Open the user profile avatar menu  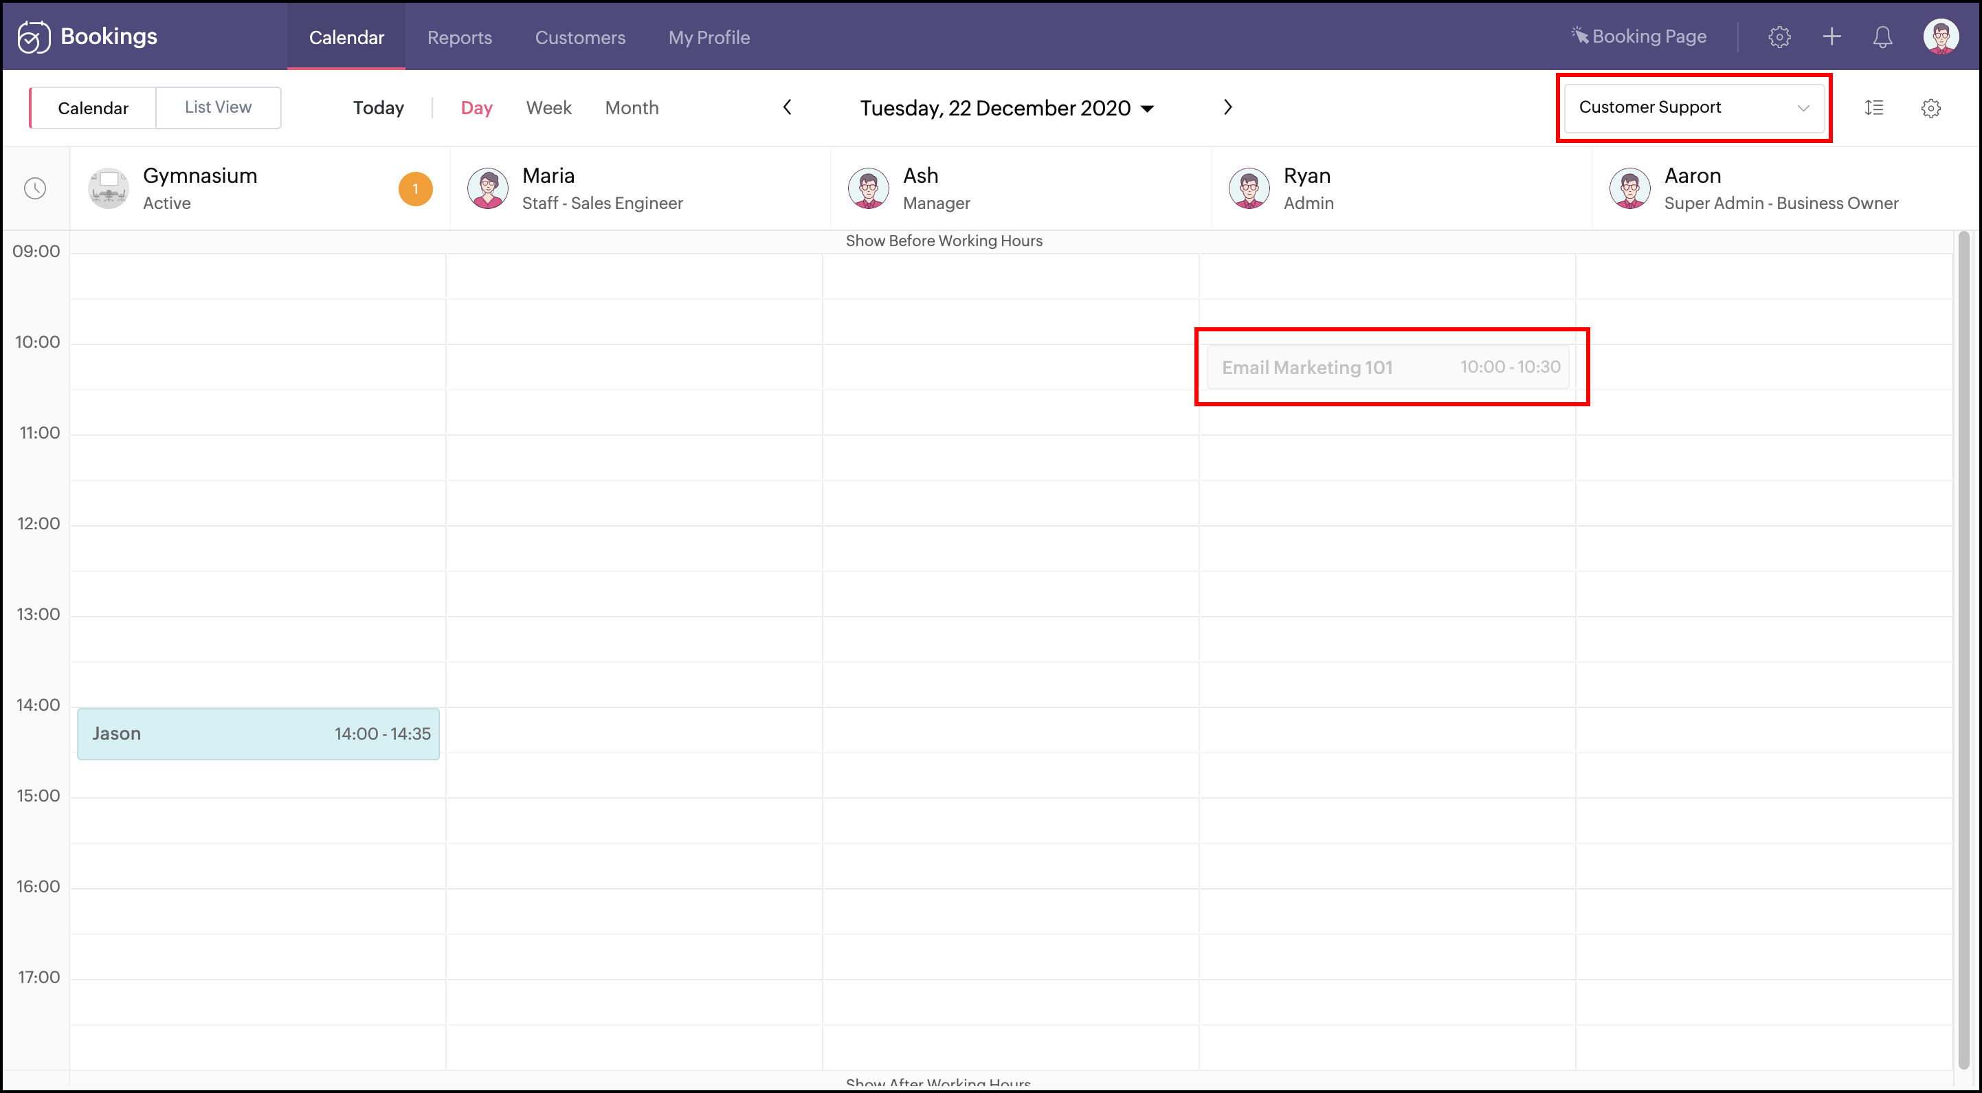point(1941,37)
